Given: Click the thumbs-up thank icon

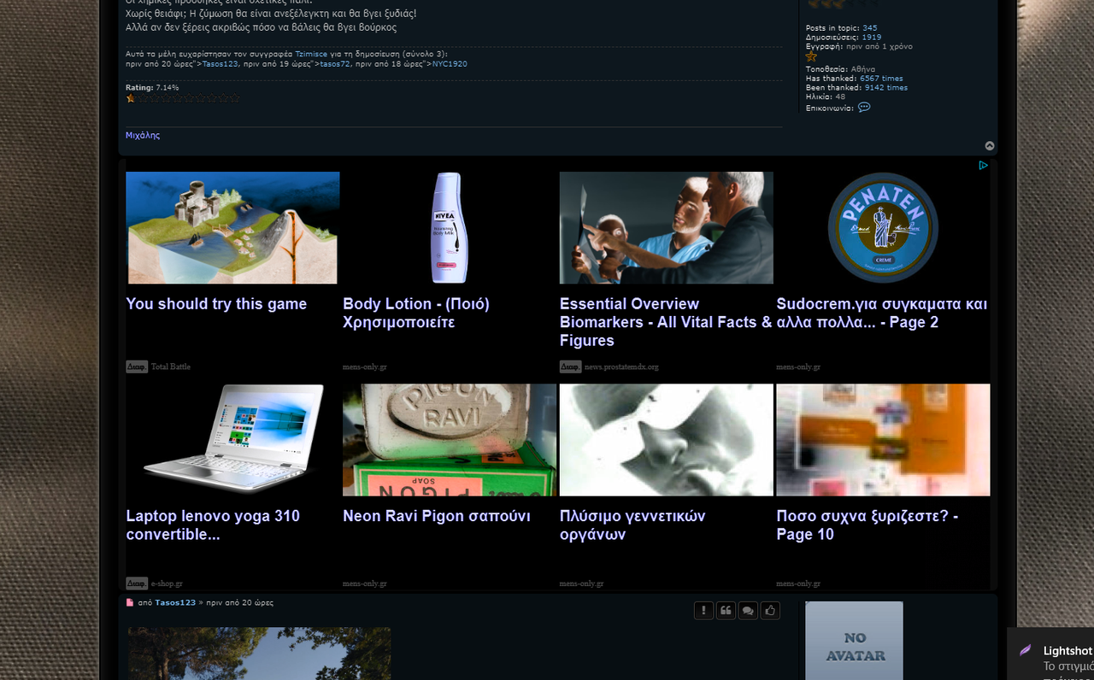Looking at the screenshot, I should [770, 611].
